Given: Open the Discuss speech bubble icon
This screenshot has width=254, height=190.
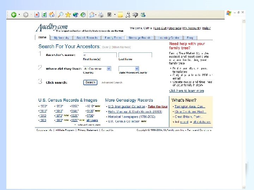Looking at the screenshot, I should pos(135,15).
